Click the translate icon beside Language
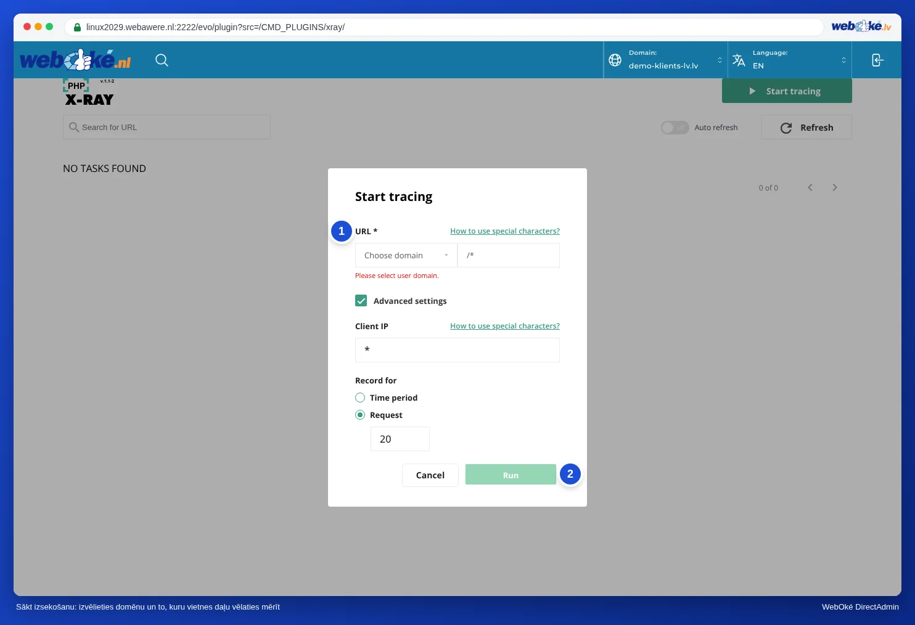 (x=739, y=60)
